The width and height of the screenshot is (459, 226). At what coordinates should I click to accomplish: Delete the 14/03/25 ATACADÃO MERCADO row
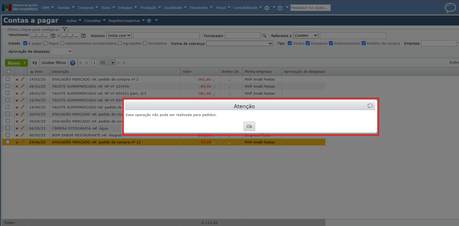17,80
